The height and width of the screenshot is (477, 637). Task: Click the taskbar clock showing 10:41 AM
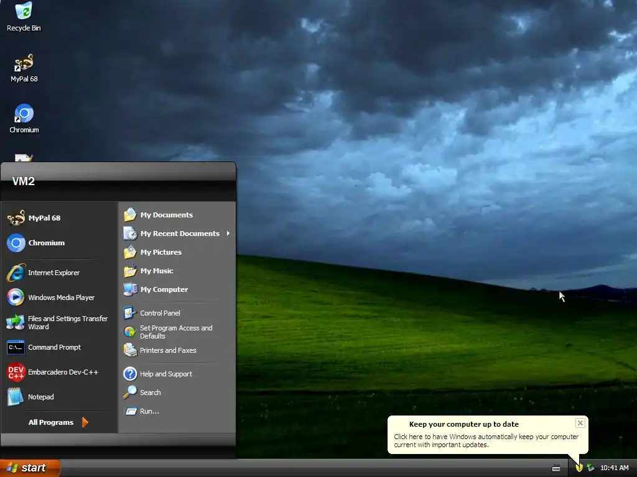[614, 468]
